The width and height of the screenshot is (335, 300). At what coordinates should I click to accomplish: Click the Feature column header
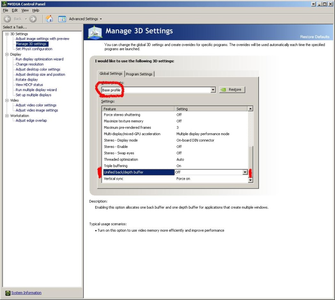tap(138, 109)
